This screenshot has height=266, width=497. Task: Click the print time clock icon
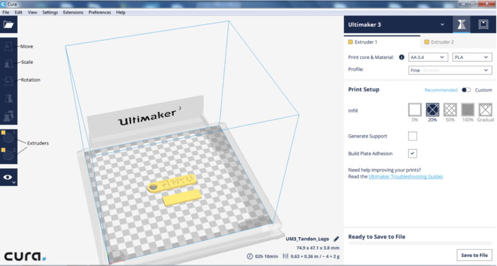pyautogui.click(x=250, y=256)
